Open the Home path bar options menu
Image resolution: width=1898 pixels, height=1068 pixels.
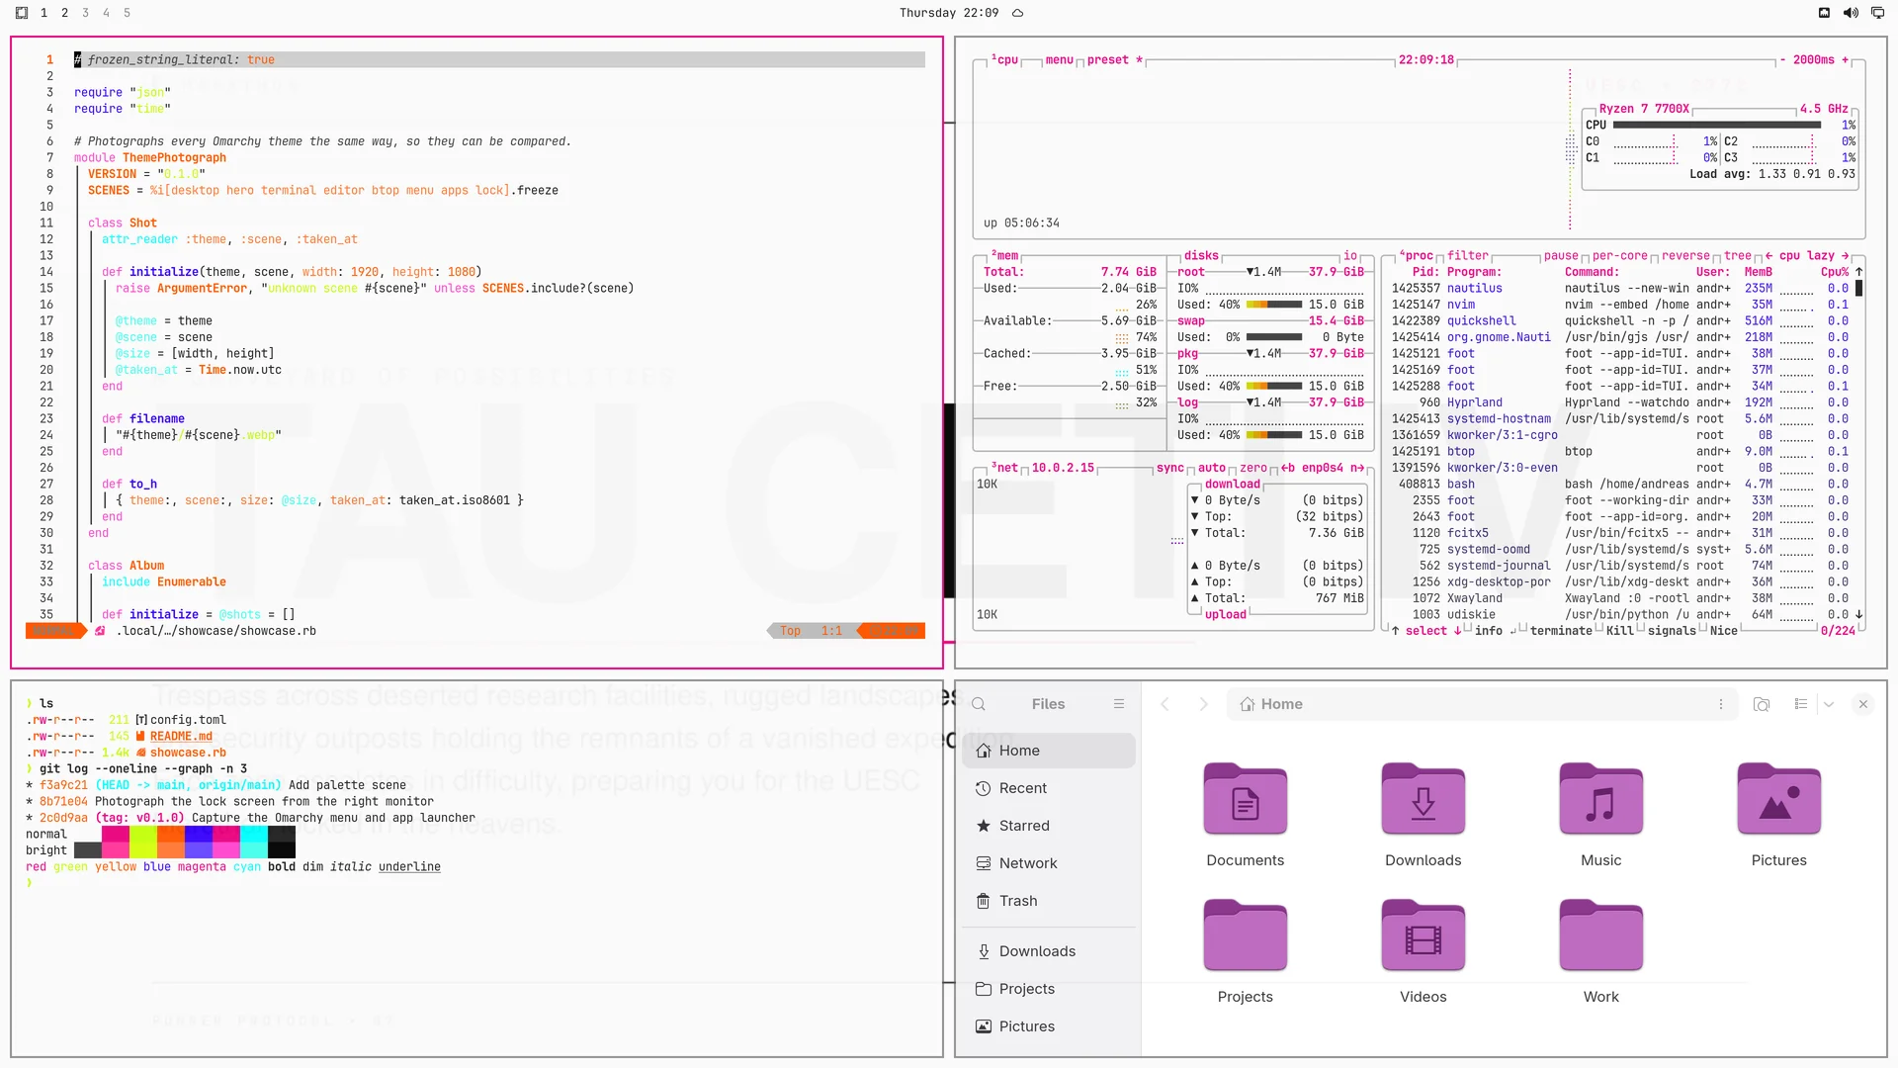1721,704
